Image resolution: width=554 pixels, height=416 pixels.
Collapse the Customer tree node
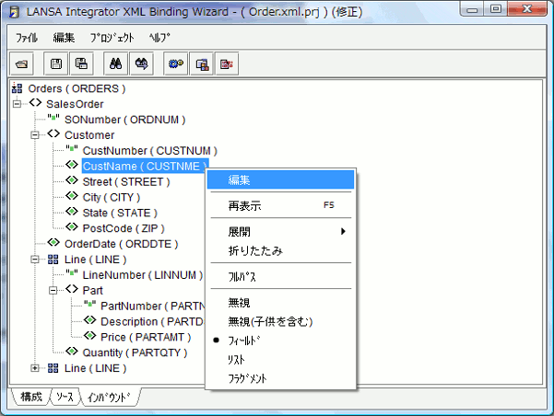click(35, 134)
